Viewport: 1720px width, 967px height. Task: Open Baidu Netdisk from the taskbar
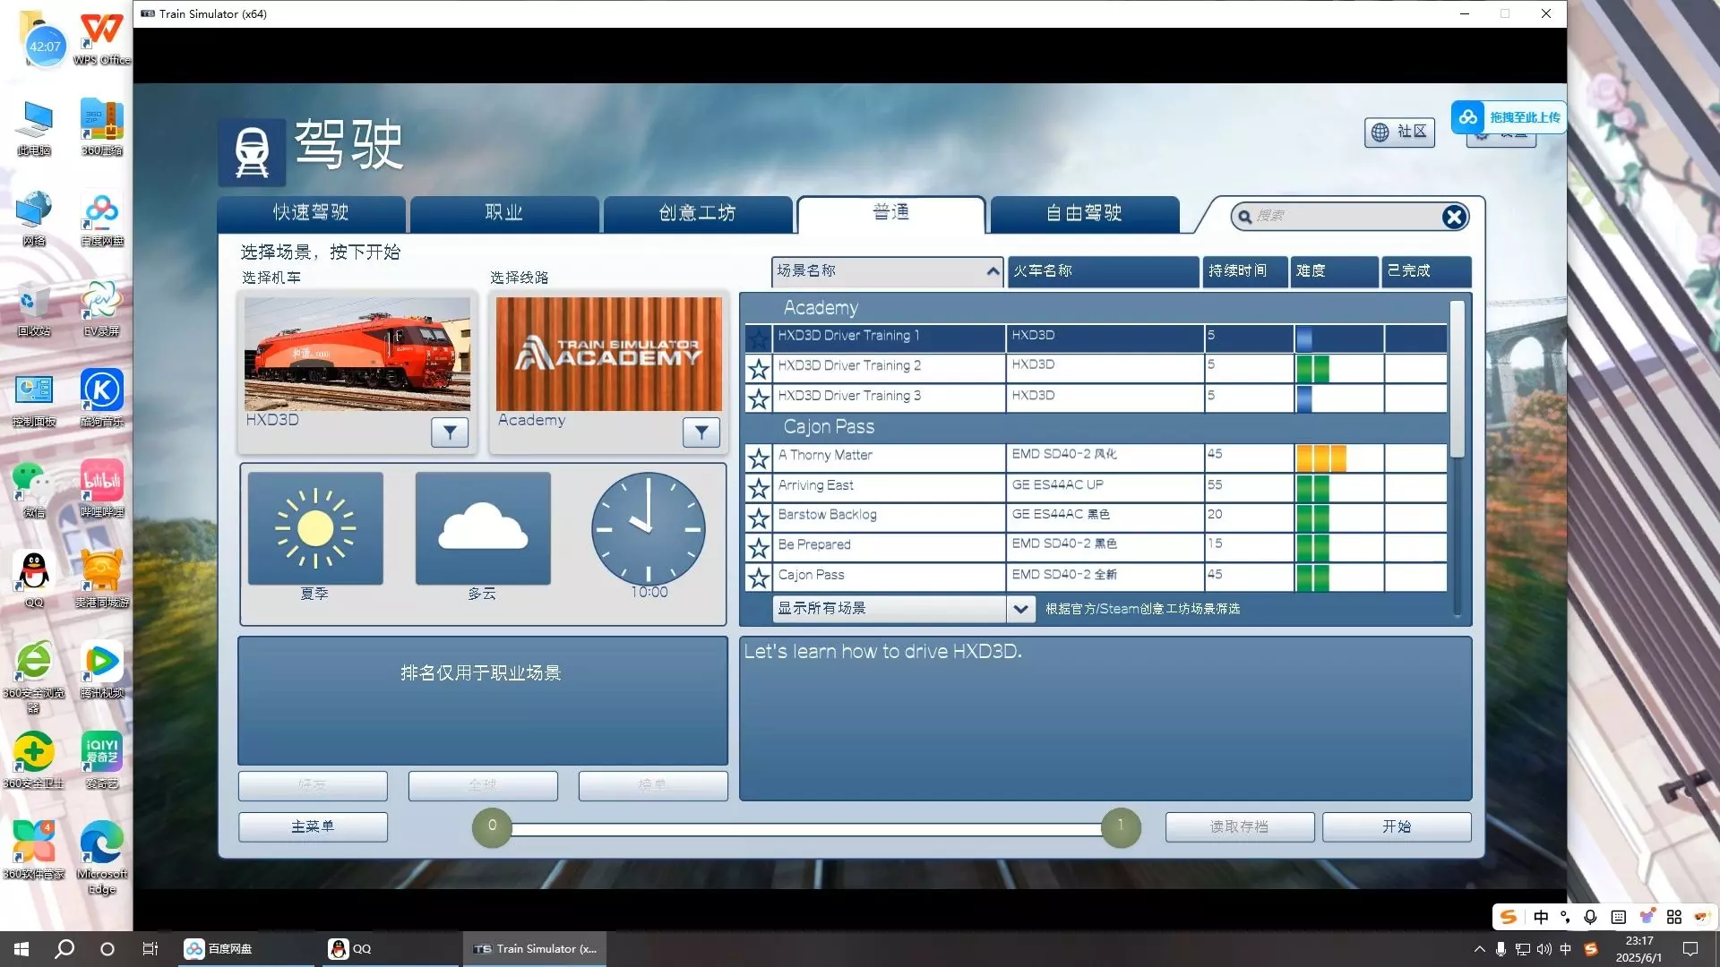[219, 949]
